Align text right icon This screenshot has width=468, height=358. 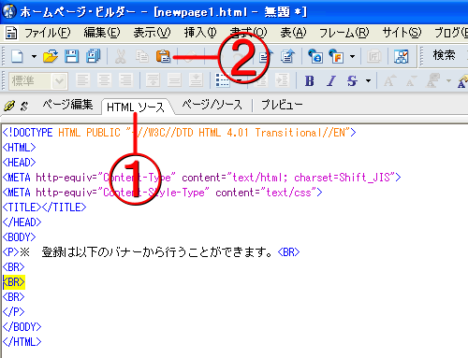tap(125, 80)
